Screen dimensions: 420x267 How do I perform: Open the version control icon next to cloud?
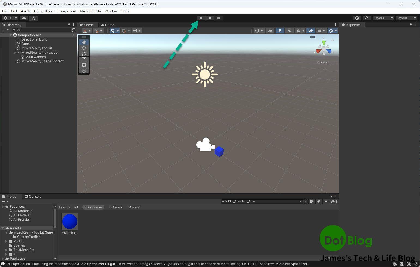[34, 18]
